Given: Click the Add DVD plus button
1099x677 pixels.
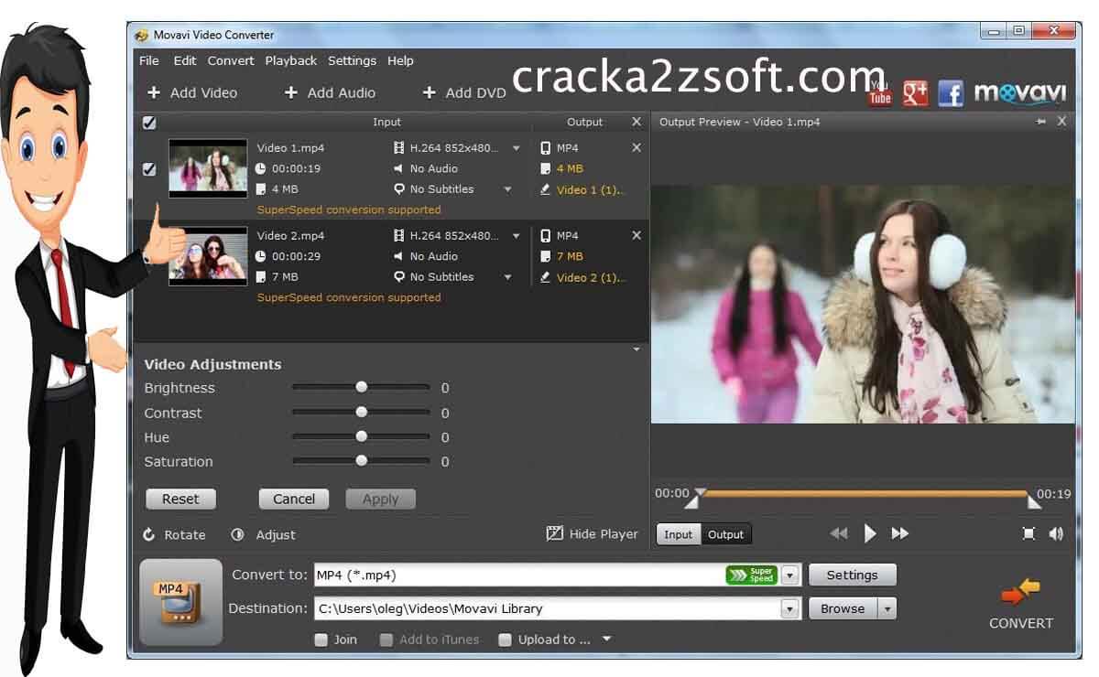Looking at the screenshot, I should (429, 92).
